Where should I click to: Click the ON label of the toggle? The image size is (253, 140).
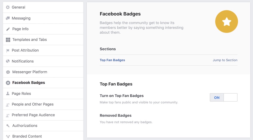pyautogui.click(x=217, y=98)
